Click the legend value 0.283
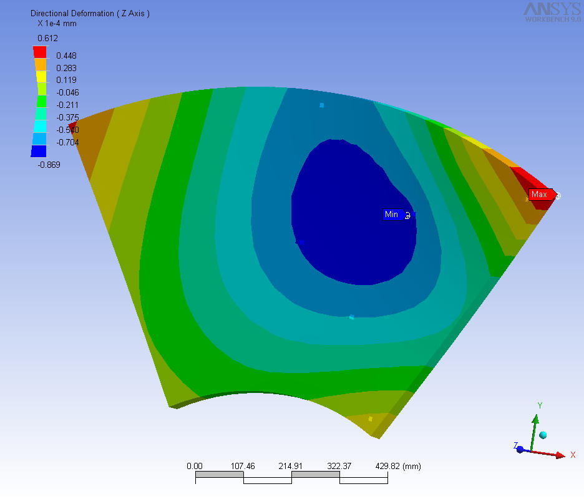Viewport: 584px width, 499px height. tap(66, 68)
